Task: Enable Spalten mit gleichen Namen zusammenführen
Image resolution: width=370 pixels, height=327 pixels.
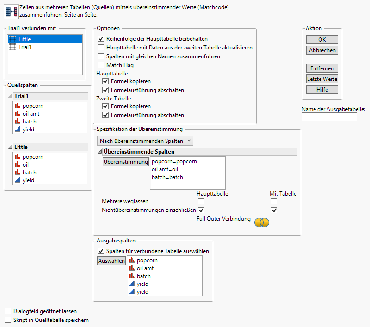Action: coord(101,56)
